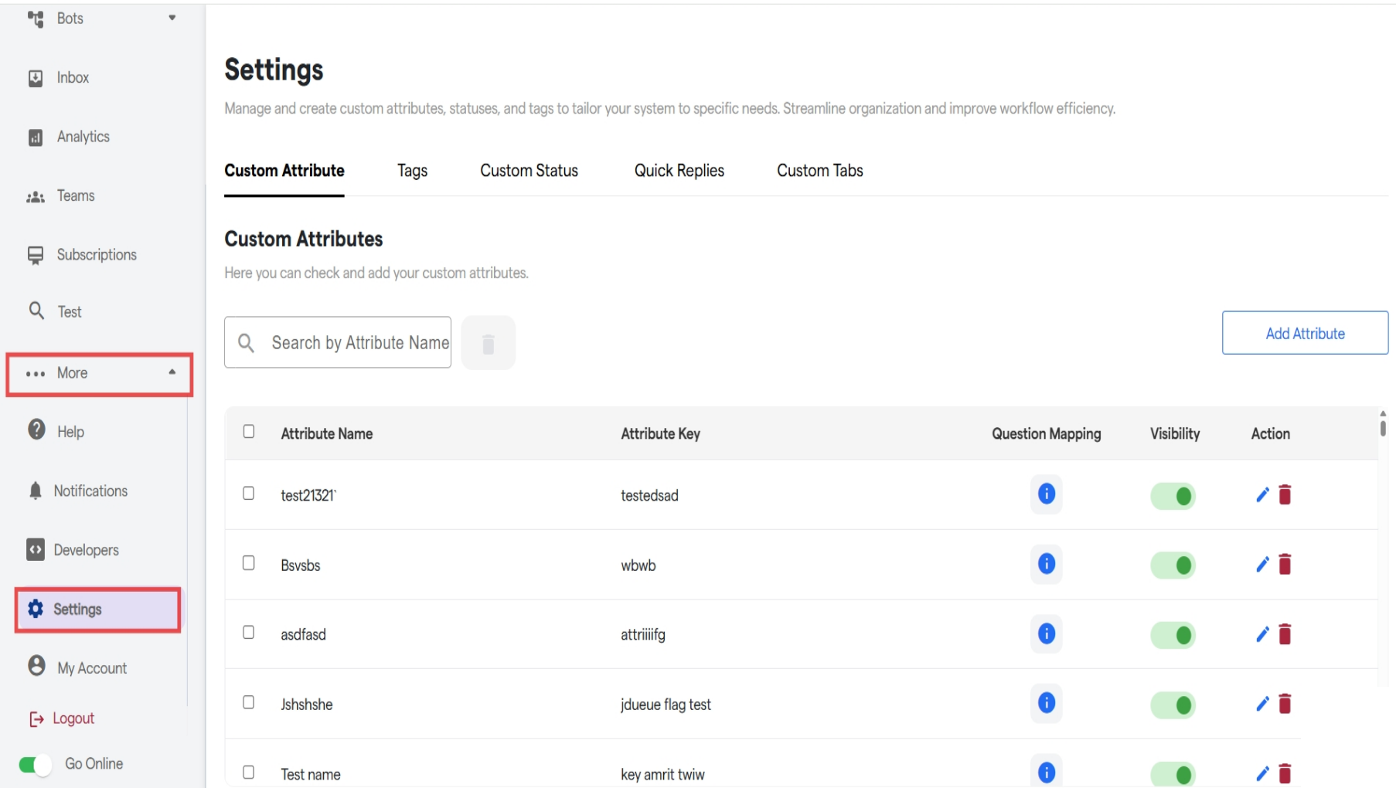This screenshot has width=1396, height=788.
Task: Open question mapping info for asdfasd
Action: point(1047,634)
